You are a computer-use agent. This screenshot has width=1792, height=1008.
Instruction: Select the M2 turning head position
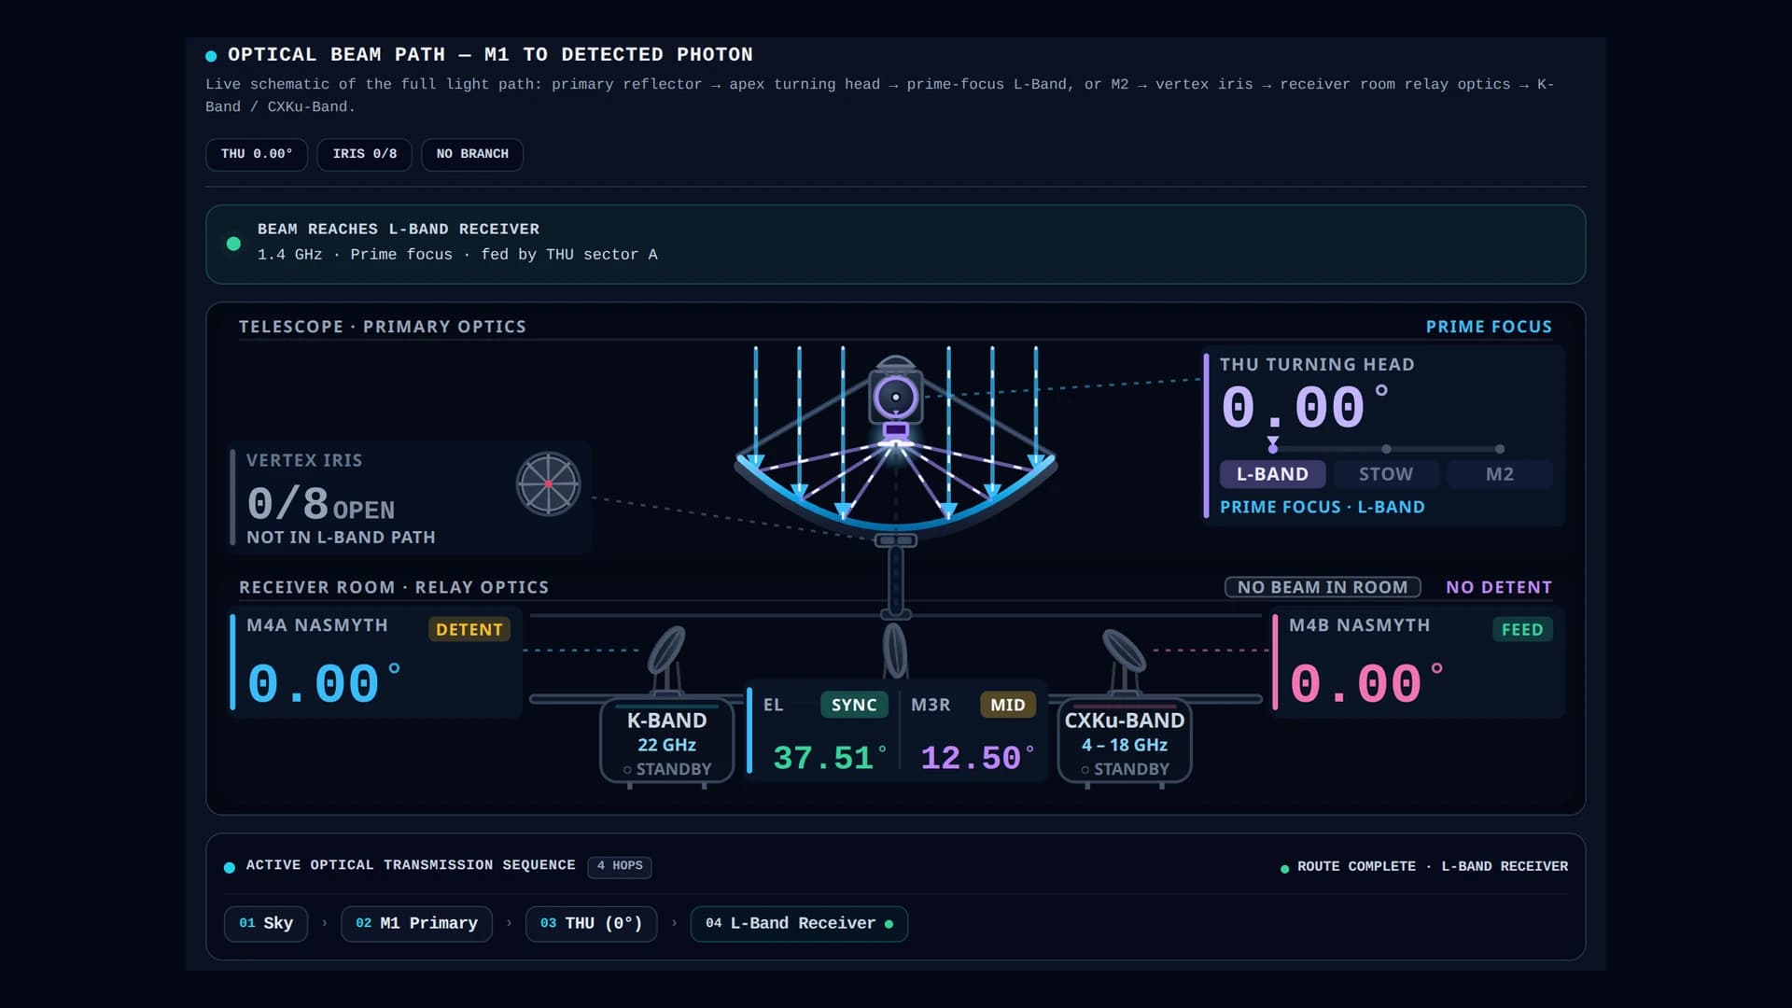point(1500,474)
